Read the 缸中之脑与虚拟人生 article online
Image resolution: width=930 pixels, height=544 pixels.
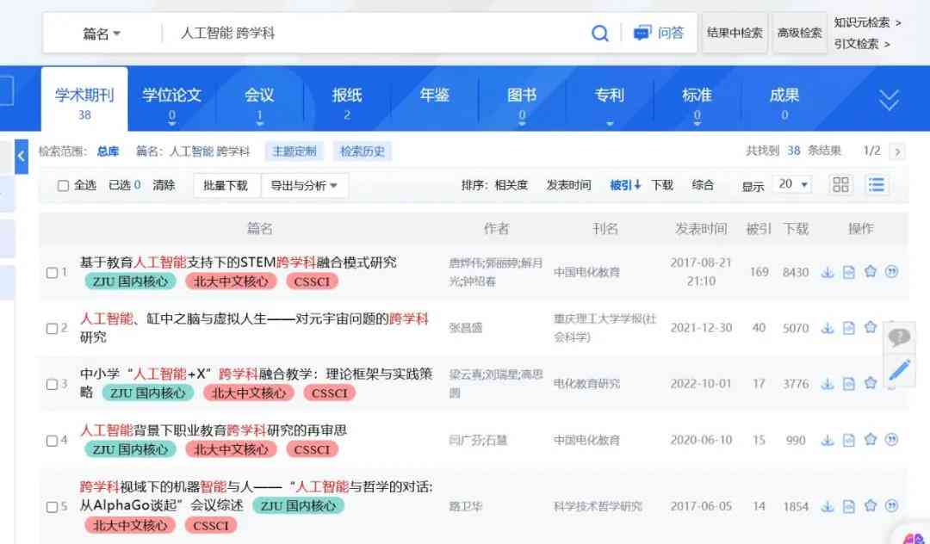point(849,328)
